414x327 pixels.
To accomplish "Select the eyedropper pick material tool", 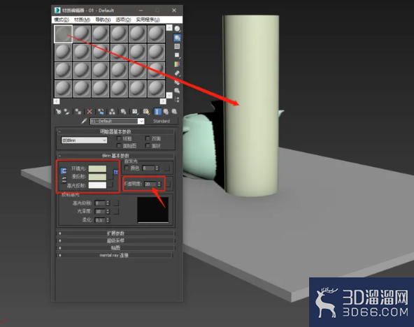I will tap(84, 121).
